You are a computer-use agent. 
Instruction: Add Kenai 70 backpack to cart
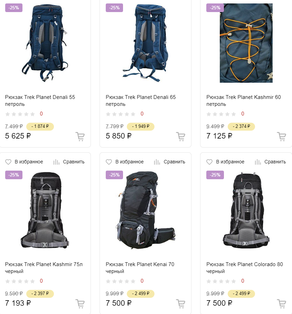(x=180, y=304)
